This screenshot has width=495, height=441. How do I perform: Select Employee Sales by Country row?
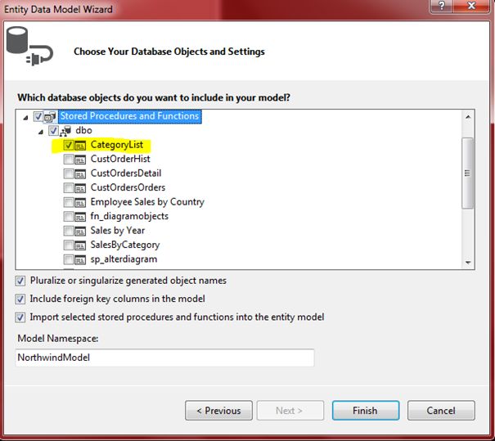(147, 202)
